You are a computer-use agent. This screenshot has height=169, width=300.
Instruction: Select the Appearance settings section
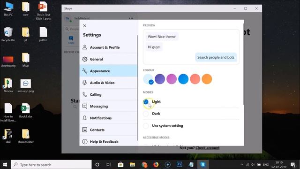pyautogui.click(x=108, y=71)
